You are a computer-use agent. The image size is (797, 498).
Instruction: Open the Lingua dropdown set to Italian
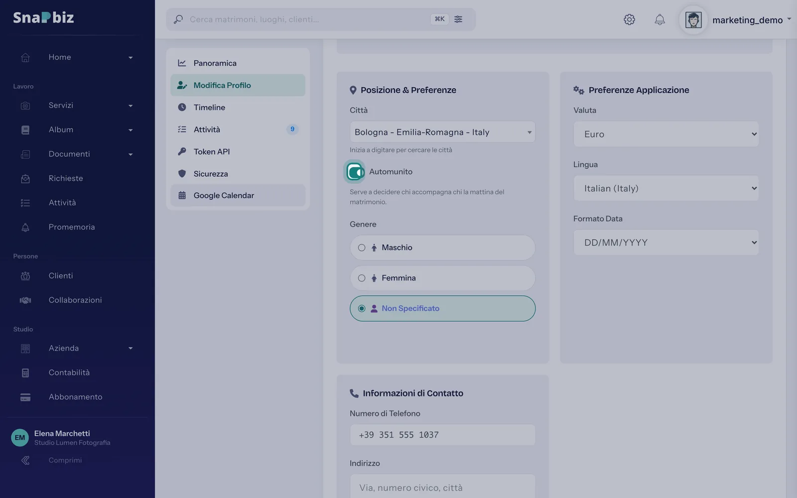666,188
